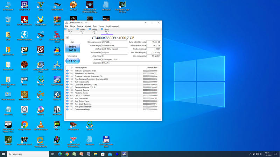The height and width of the screenshot is (157, 280).
Task: Open Panel sterowania desktop icon
Action: point(8,96)
